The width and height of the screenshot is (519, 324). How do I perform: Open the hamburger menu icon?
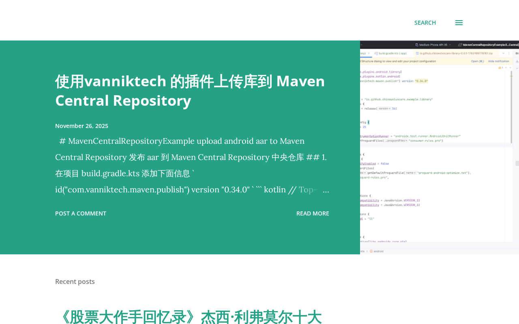[x=459, y=23]
